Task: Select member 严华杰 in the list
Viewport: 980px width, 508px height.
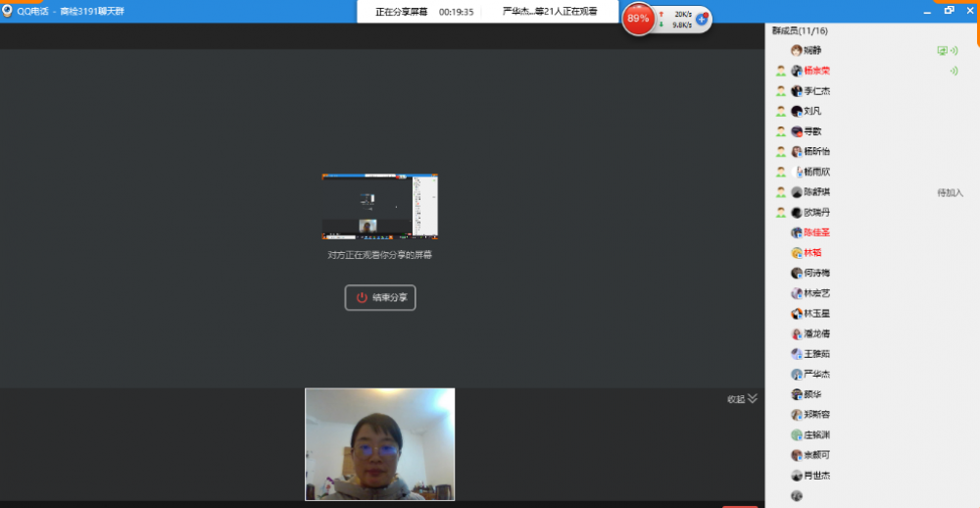Action: click(817, 374)
